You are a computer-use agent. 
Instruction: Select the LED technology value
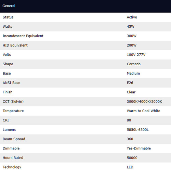130,167
